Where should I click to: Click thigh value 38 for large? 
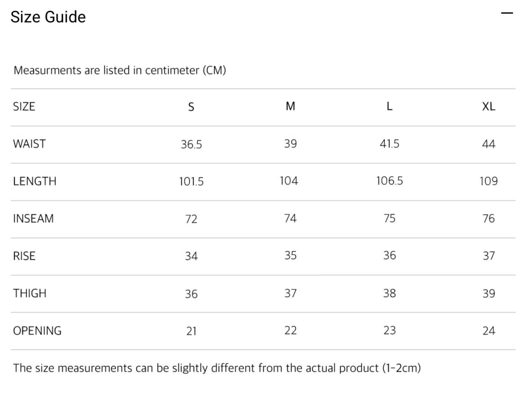[x=389, y=293]
